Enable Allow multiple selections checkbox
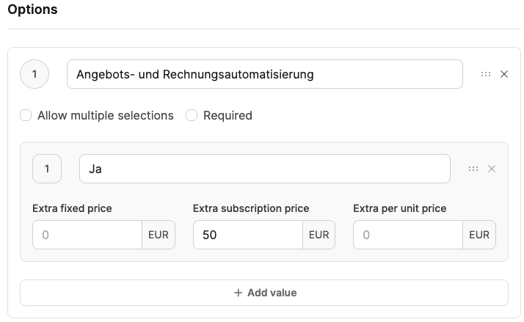 click(x=26, y=115)
